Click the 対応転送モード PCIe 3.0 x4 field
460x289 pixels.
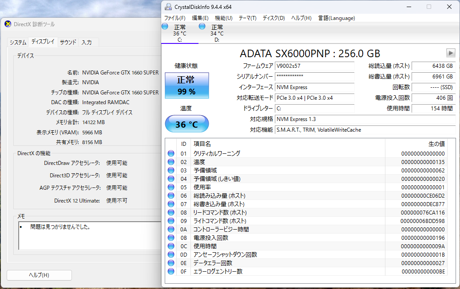coord(314,98)
